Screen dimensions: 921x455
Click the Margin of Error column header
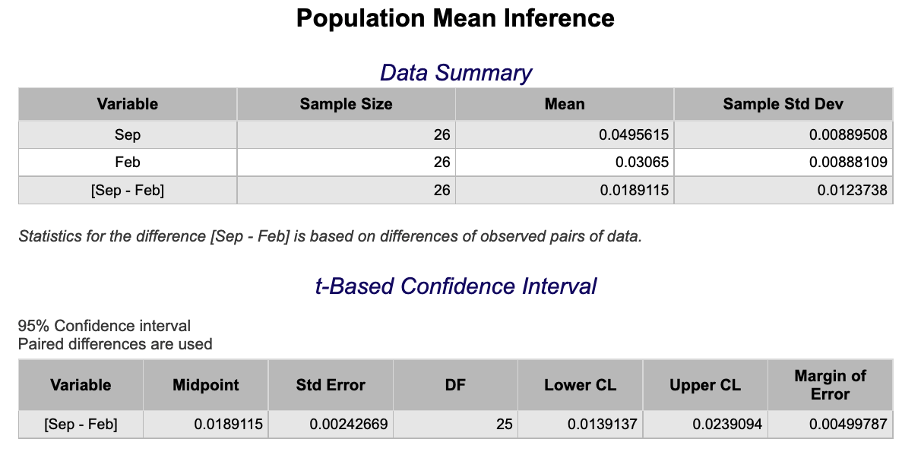831,385
